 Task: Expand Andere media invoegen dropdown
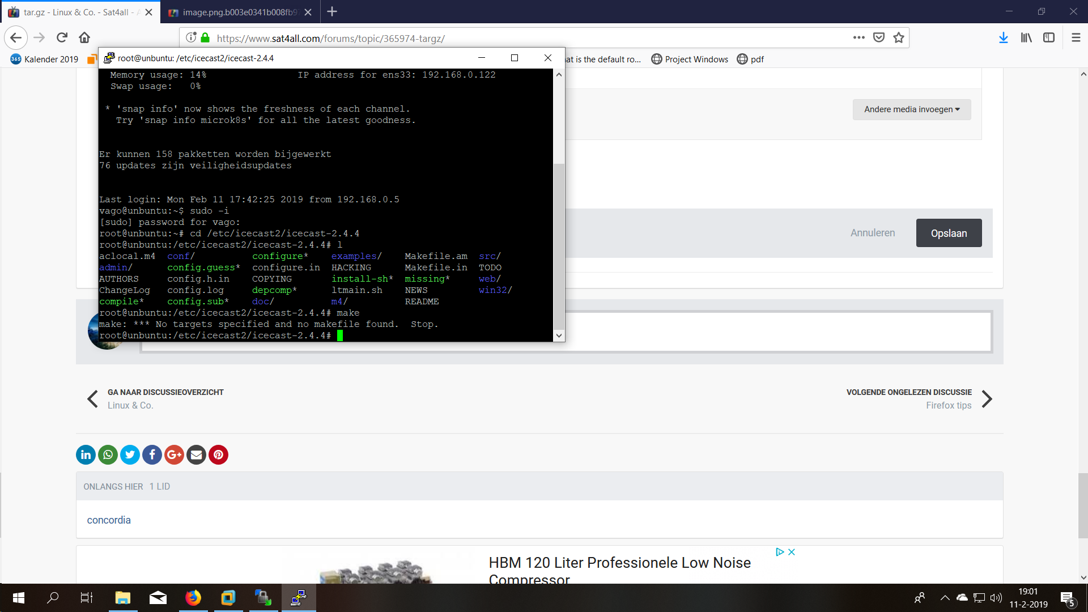point(911,109)
